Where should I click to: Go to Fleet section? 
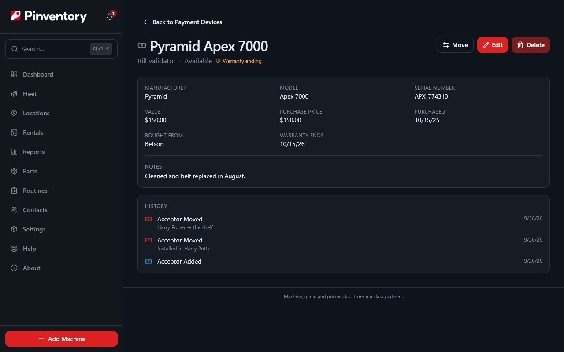pyautogui.click(x=61, y=94)
